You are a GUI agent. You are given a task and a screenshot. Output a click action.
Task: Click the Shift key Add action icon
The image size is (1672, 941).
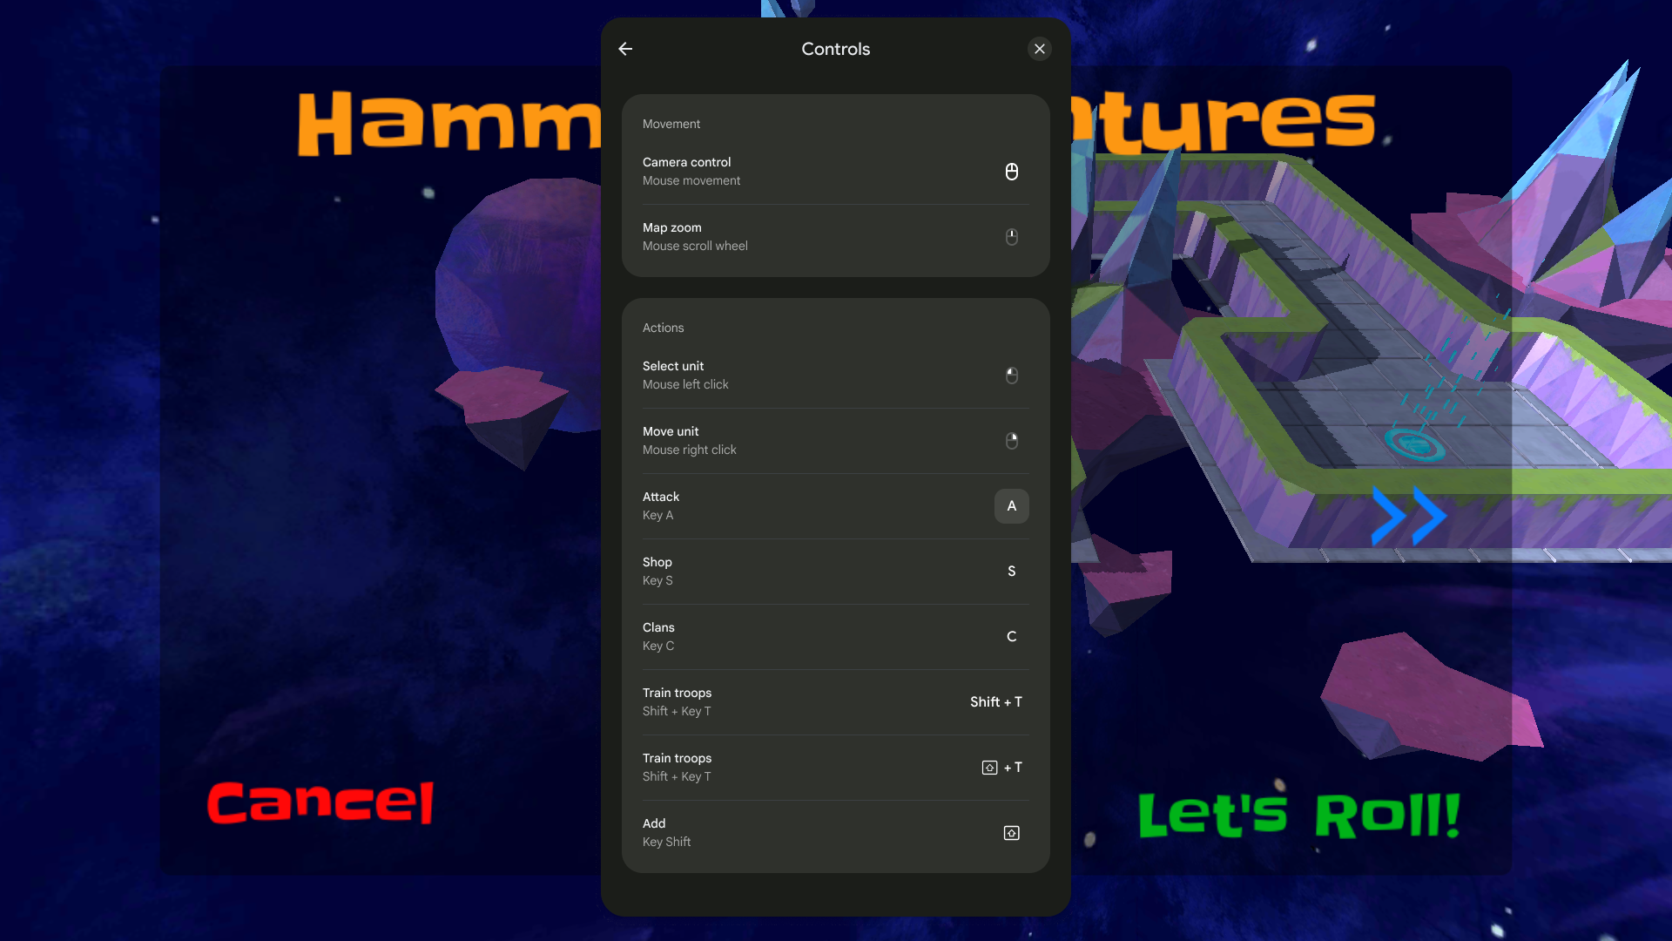1012,833
